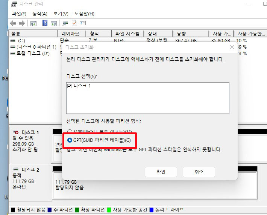Toggle the 디스크 1 checkbox

pos(69,86)
